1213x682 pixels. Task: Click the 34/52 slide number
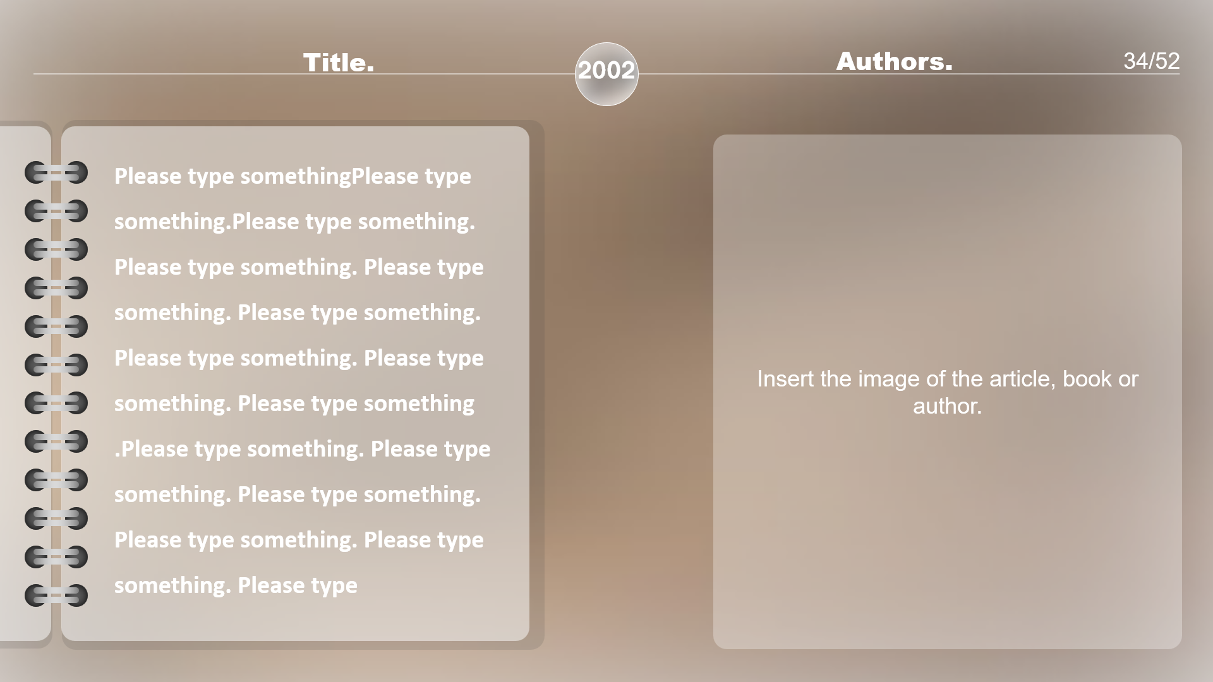(1151, 61)
